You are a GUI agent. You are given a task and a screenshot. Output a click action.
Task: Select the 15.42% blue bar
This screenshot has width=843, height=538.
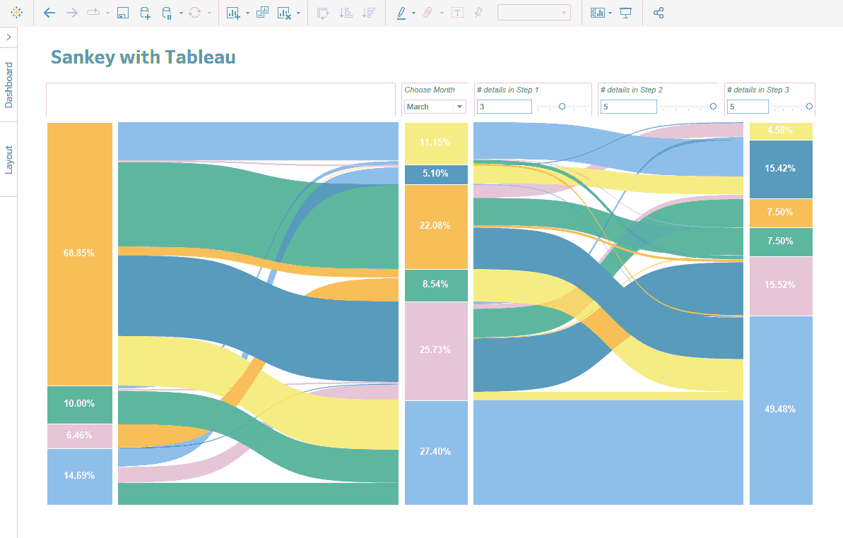(x=781, y=169)
